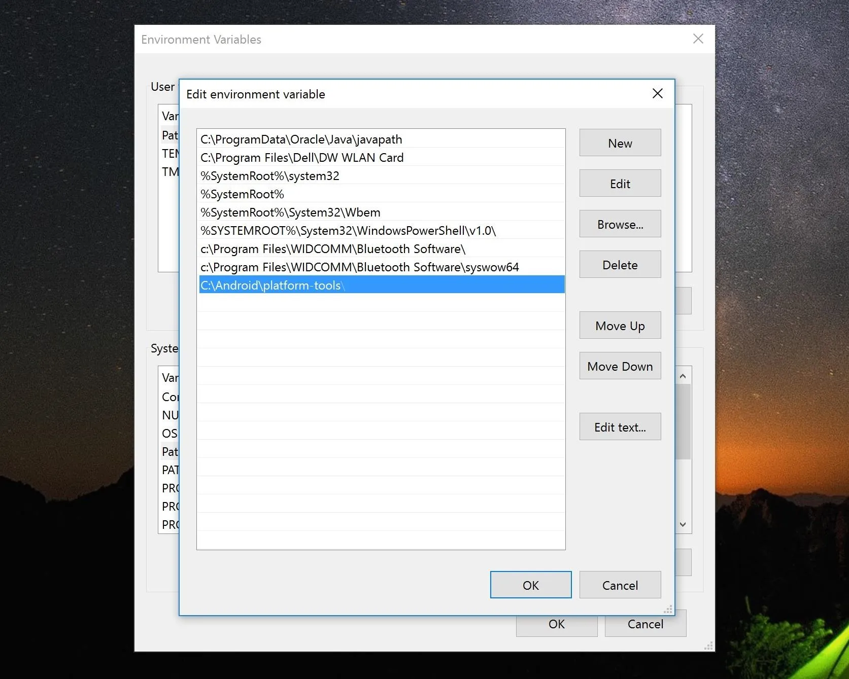Select the %SystemRoot%\System32\Wbem entry
849x679 pixels.
(x=382, y=212)
